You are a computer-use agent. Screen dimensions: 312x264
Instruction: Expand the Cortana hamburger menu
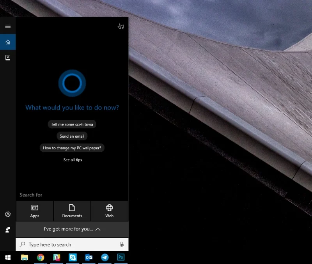pyautogui.click(x=8, y=27)
